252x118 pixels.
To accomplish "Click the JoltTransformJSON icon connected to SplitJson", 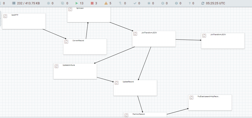I will (x=135, y=34).
